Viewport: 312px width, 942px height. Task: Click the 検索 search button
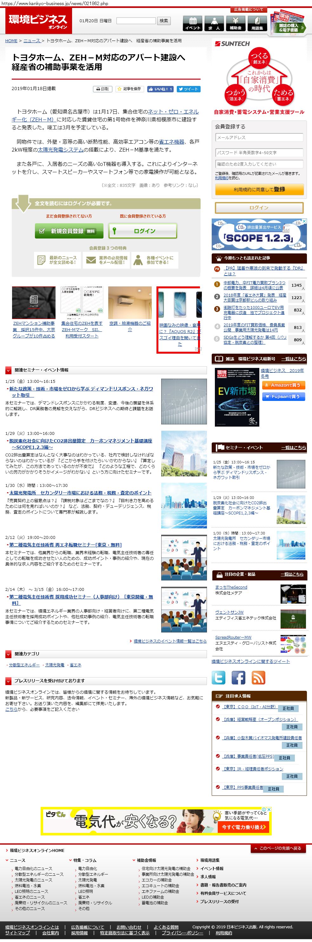(164, 21)
